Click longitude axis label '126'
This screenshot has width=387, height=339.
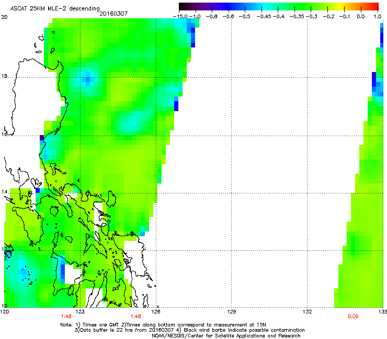(x=156, y=312)
